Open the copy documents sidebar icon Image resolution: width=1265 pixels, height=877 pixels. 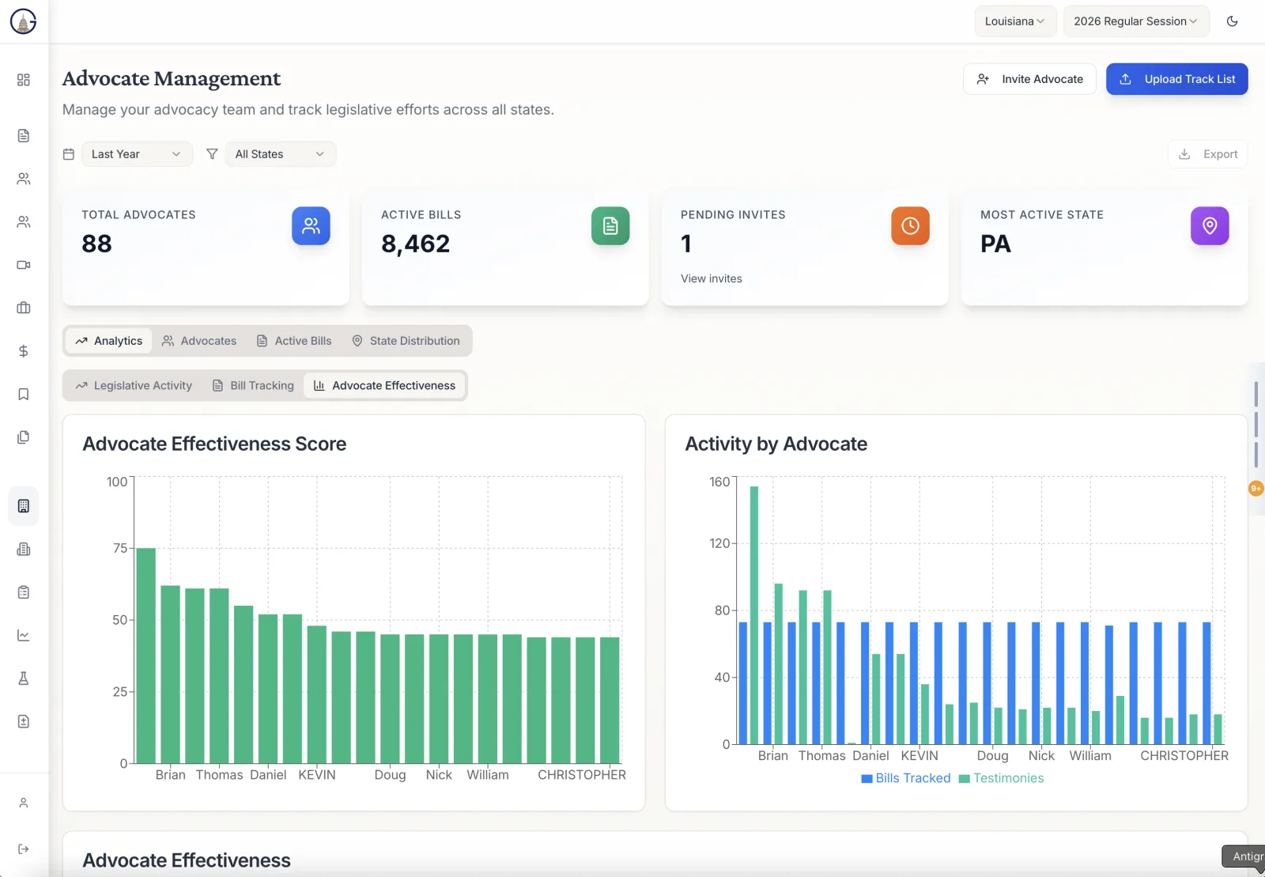24,437
